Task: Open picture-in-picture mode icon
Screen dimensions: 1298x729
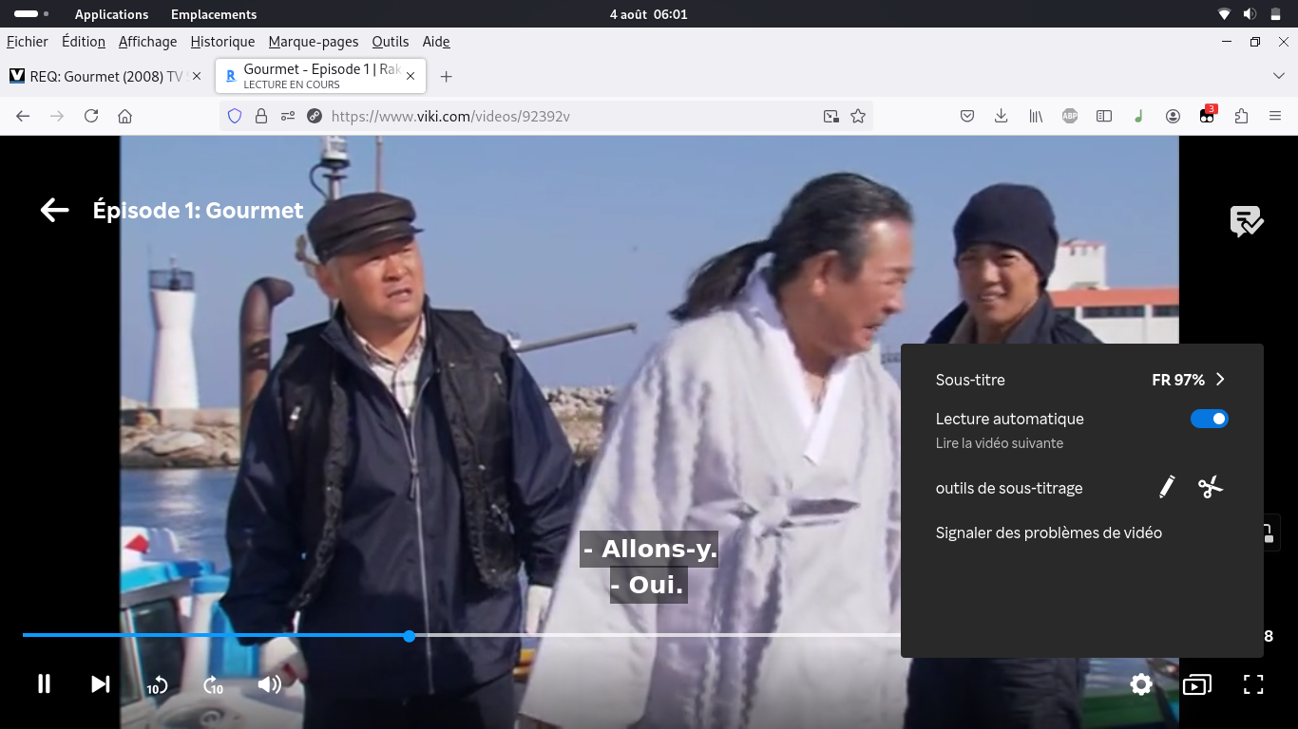Action: [1197, 684]
